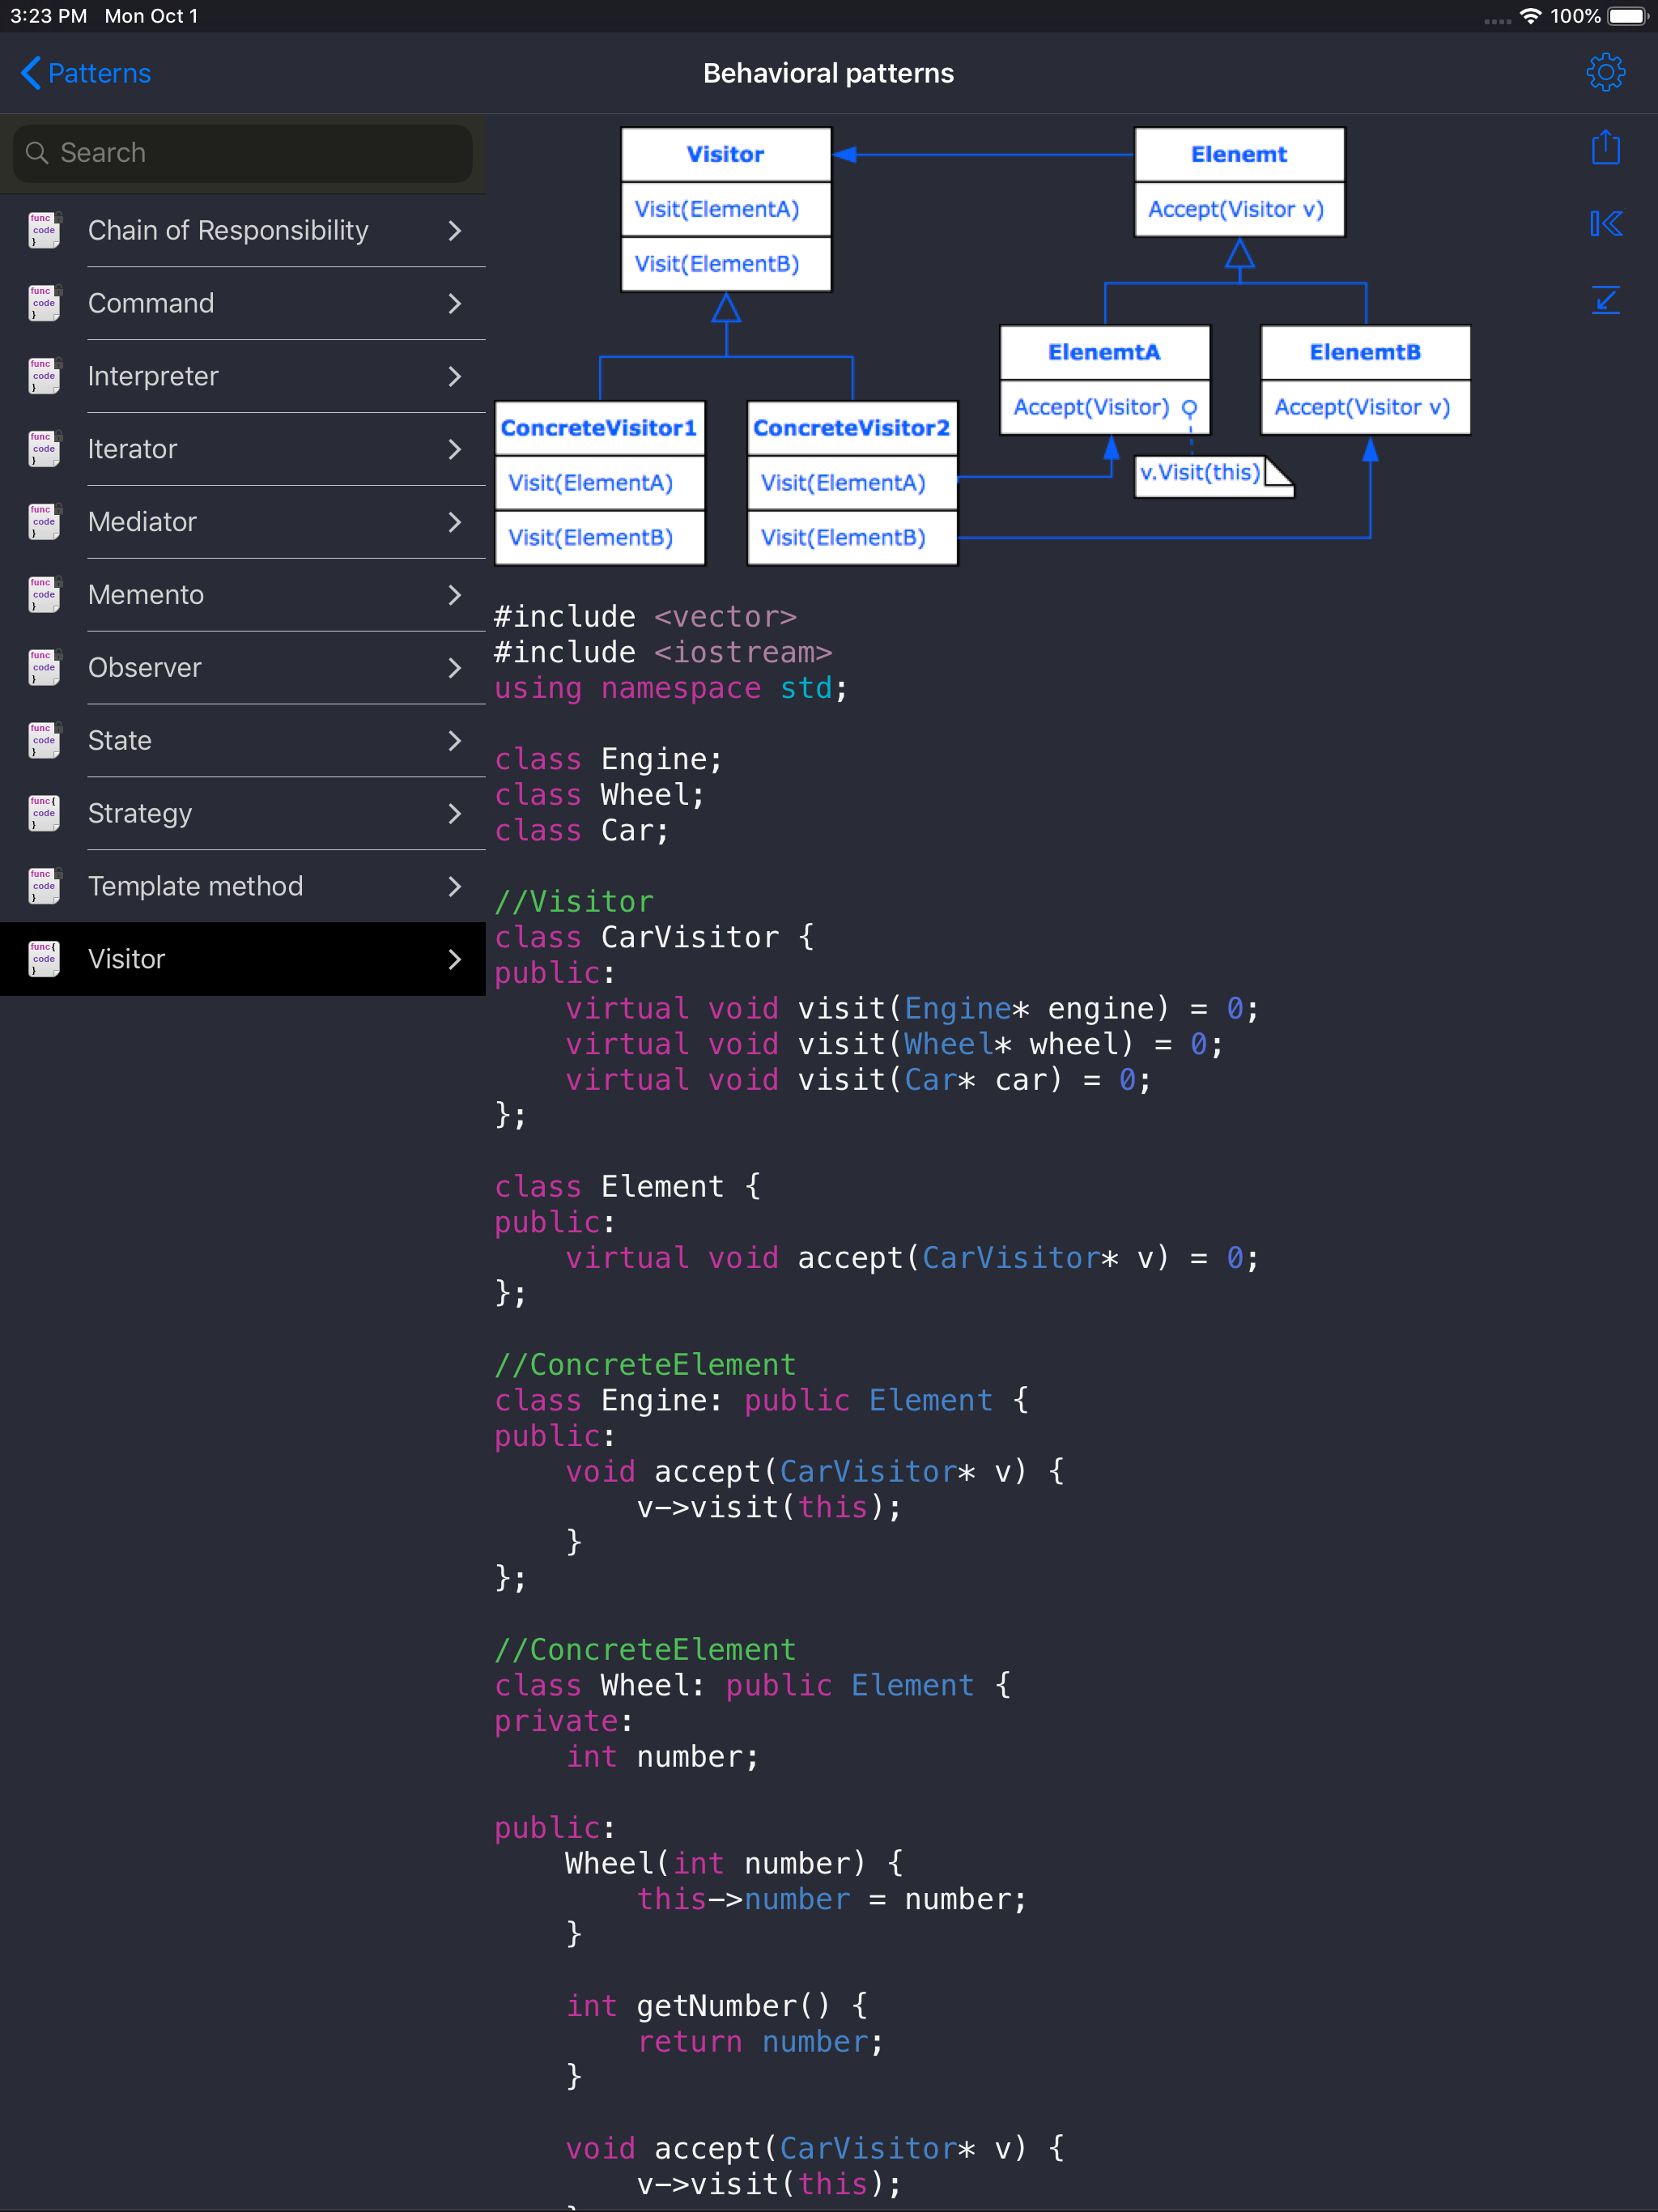Open the Share icon in the top right
Image resolution: width=1658 pixels, height=2212 pixels.
[x=1605, y=147]
